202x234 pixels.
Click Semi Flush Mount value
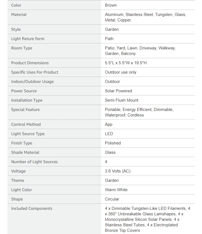point(122,100)
